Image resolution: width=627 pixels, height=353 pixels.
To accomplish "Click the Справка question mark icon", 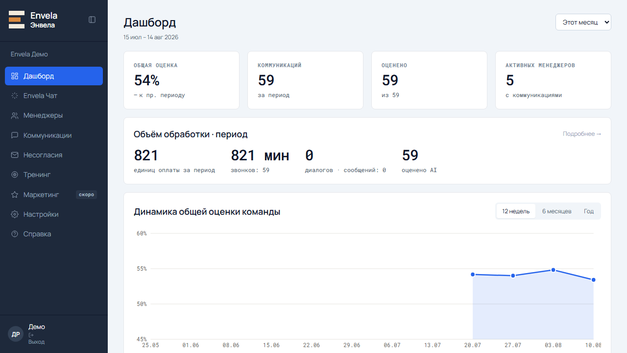I will point(15,234).
